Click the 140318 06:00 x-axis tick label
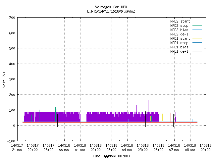212x159 pixels. (x=158, y=148)
